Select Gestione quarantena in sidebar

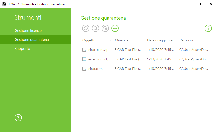[x=32, y=40]
